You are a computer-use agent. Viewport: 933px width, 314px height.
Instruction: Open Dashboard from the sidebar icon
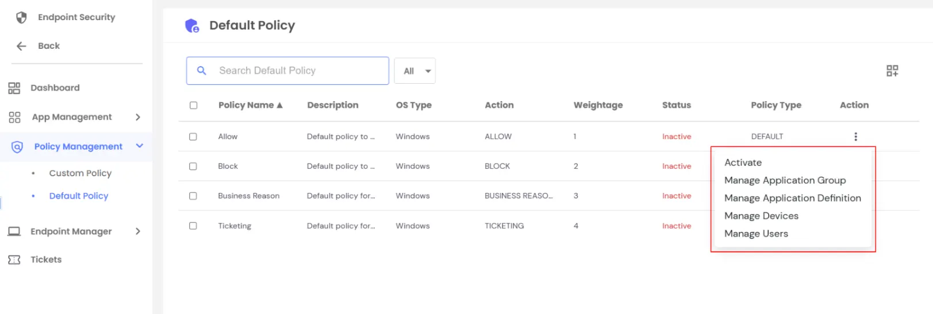point(14,88)
